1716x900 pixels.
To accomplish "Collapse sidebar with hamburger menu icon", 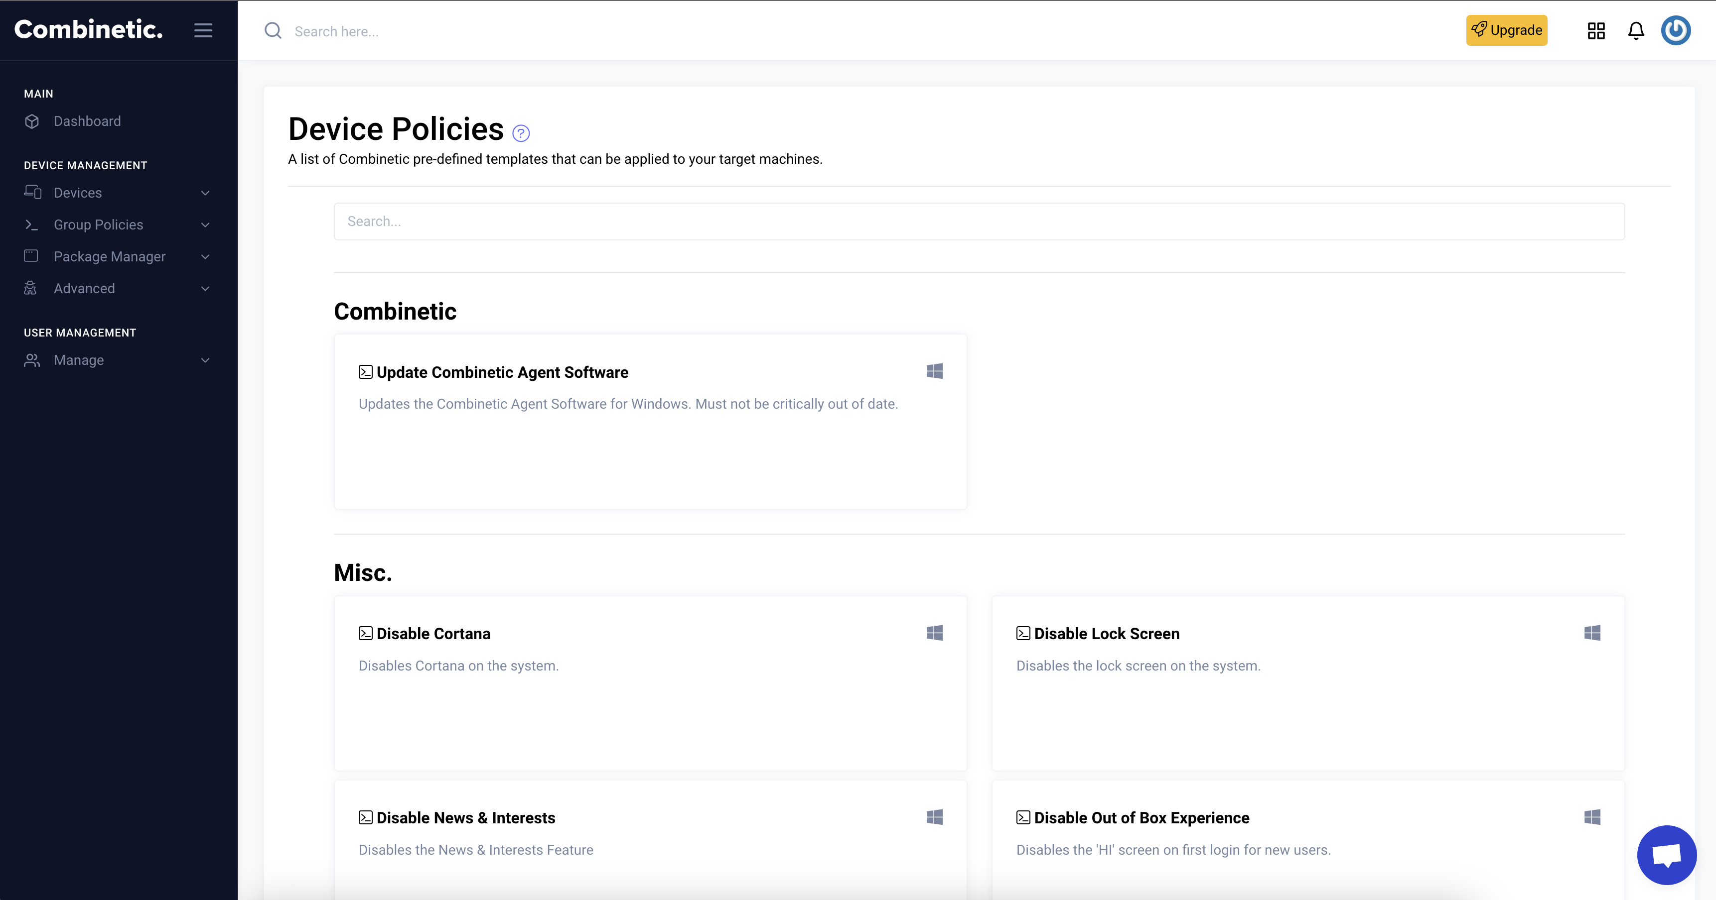I will [x=203, y=31].
